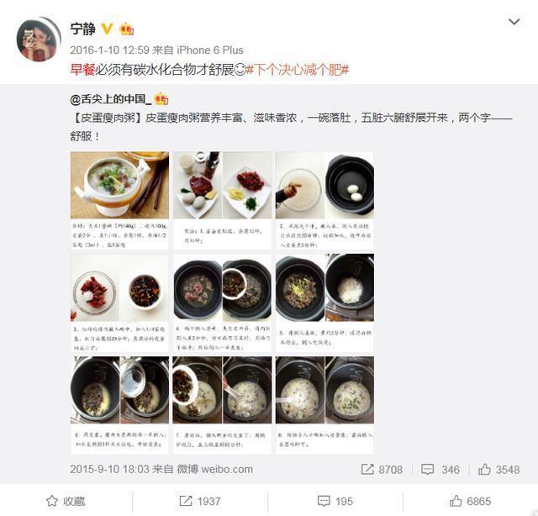
Task: Repost this weibo showing 1937 reposts
Action: pos(200,501)
